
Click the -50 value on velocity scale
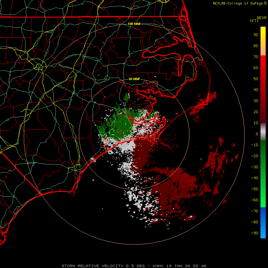click(255, 189)
